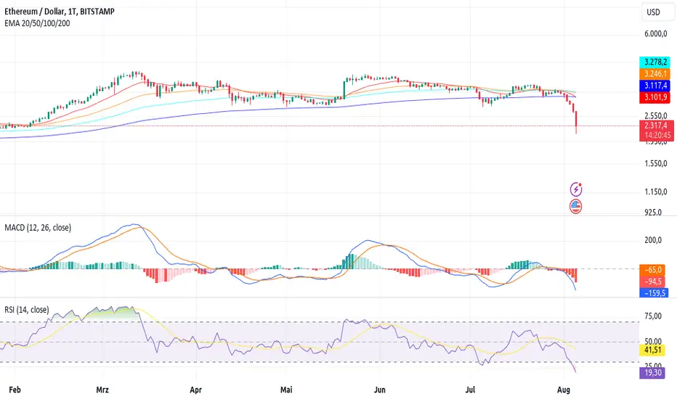Click the RSI value 19,30 tag
This screenshot has height=399, width=677.
(x=652, y=372)
